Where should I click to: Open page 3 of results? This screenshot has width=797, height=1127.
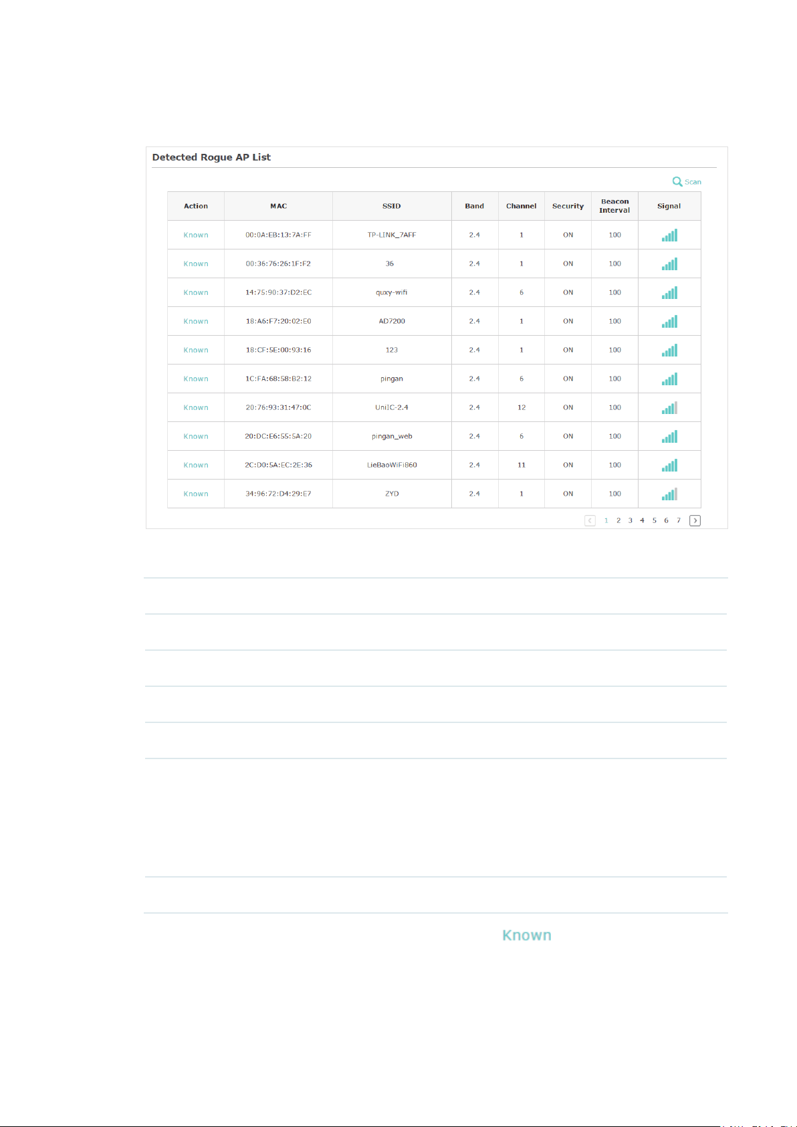coord(630,520)
